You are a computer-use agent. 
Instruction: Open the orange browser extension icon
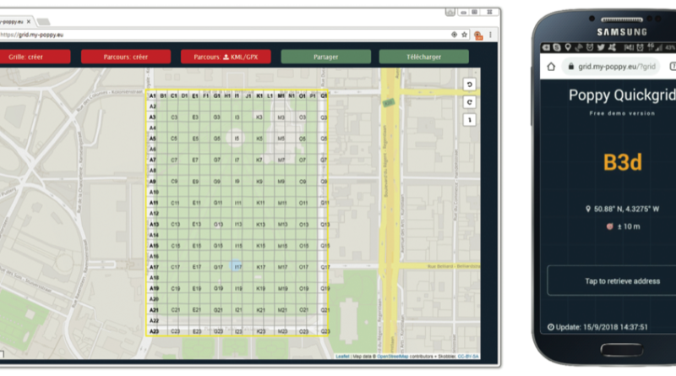click(x=478, y=35)
